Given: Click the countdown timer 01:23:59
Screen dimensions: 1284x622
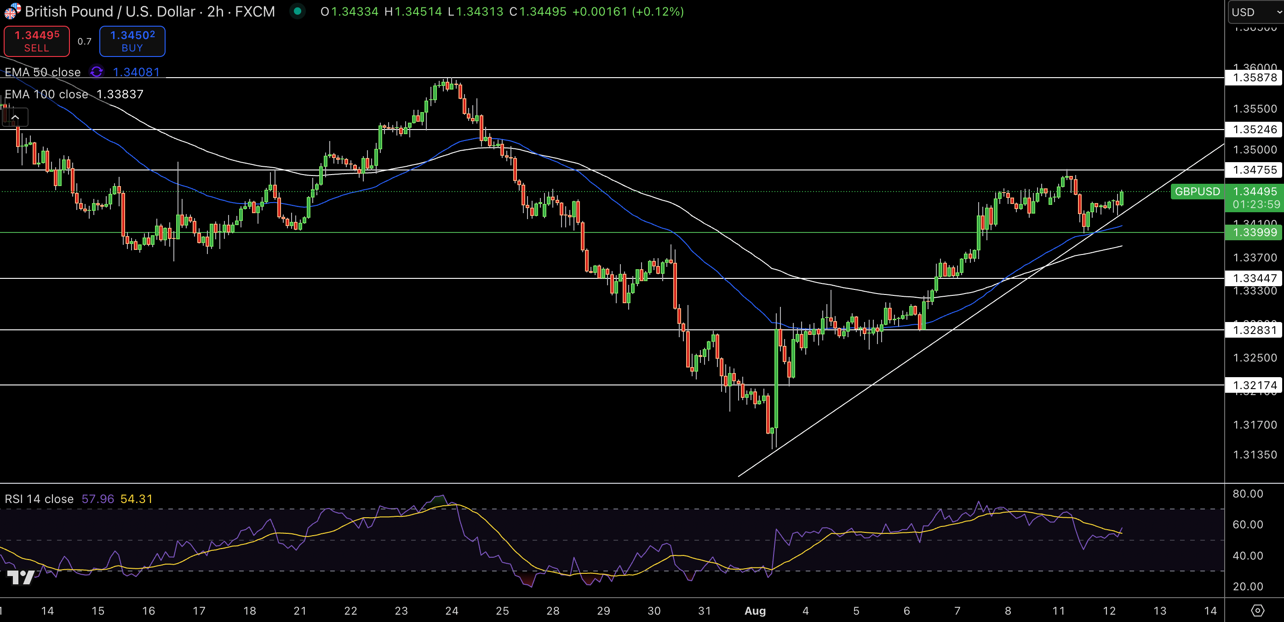Looking at the screenshot, I should [x=1256, y=204].
